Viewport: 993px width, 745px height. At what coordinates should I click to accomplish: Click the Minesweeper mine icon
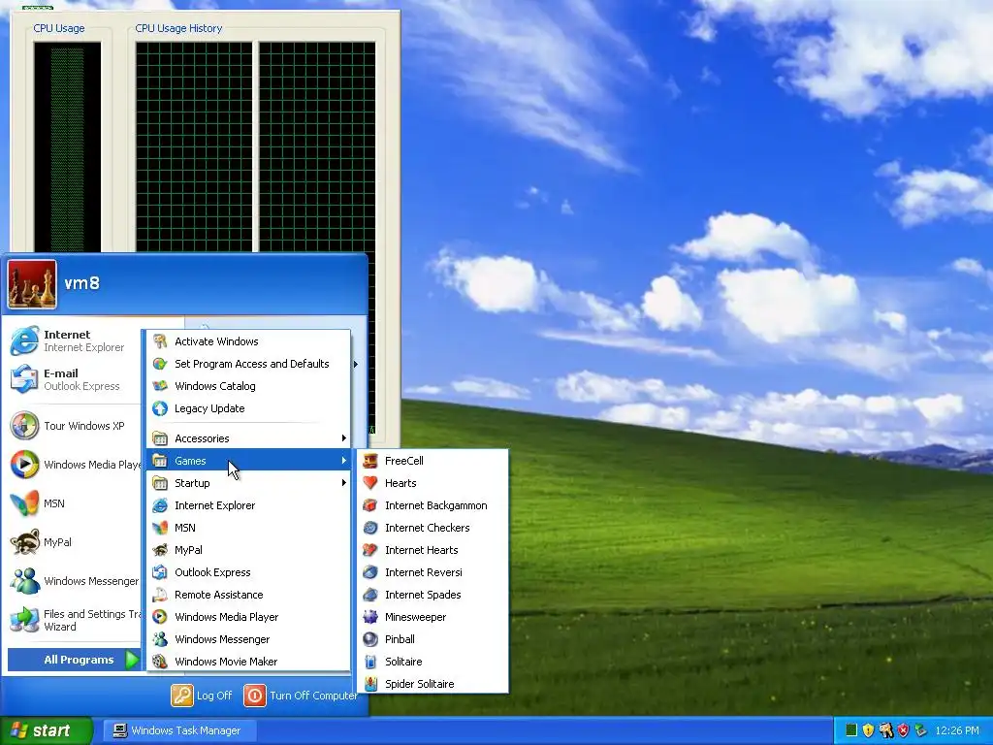coord(370,616)
